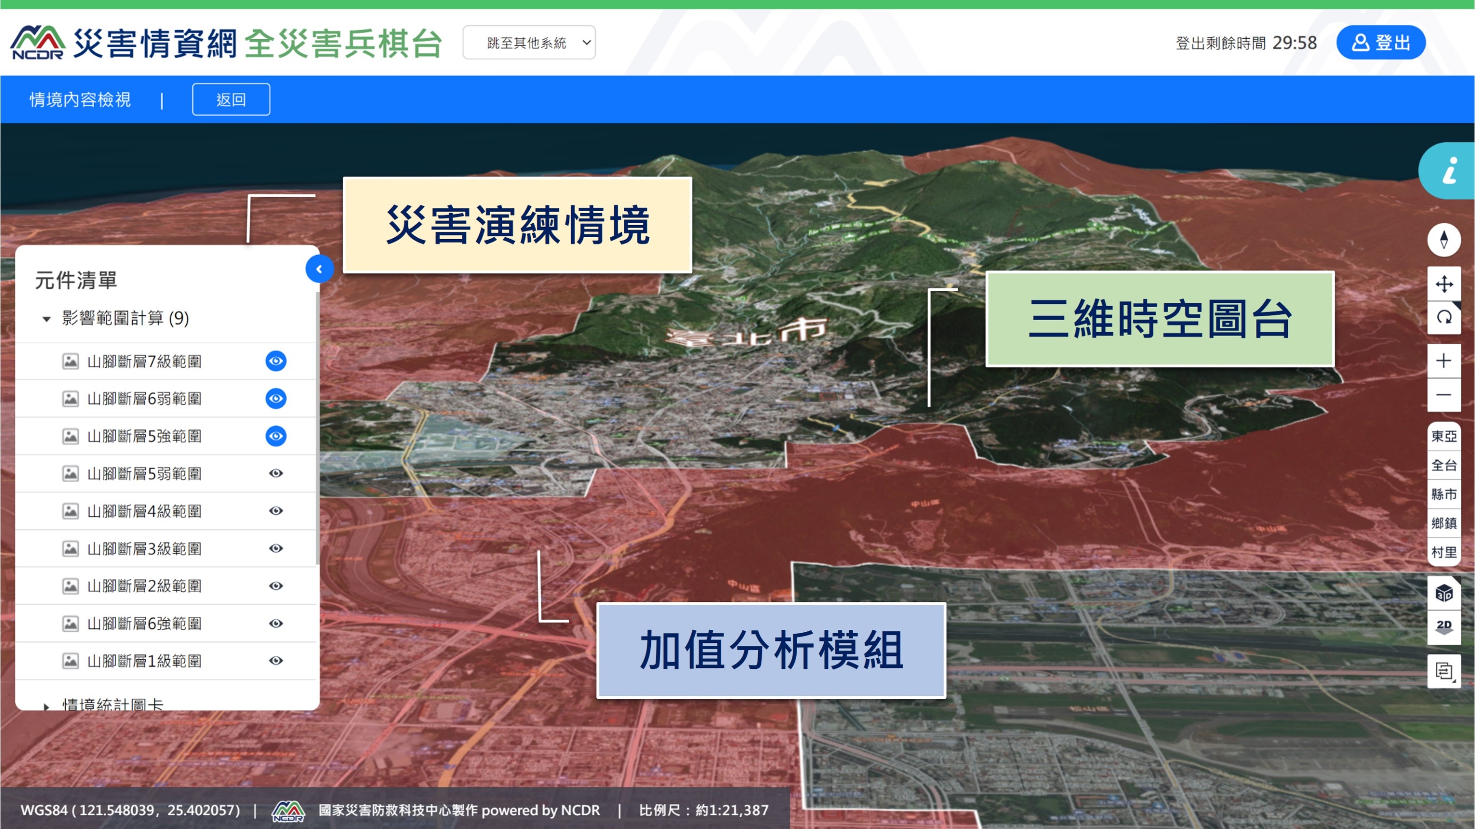Hide the 山腳斷層6弱範圍 layer
Image resolution: width=1475 pixels, height=829 pixels.
click(276, 398)
